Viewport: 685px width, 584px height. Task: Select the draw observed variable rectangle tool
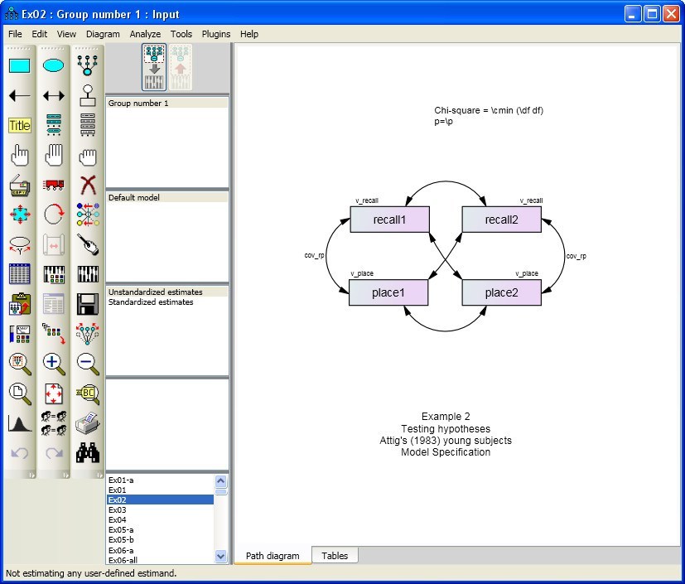point(19,65)
